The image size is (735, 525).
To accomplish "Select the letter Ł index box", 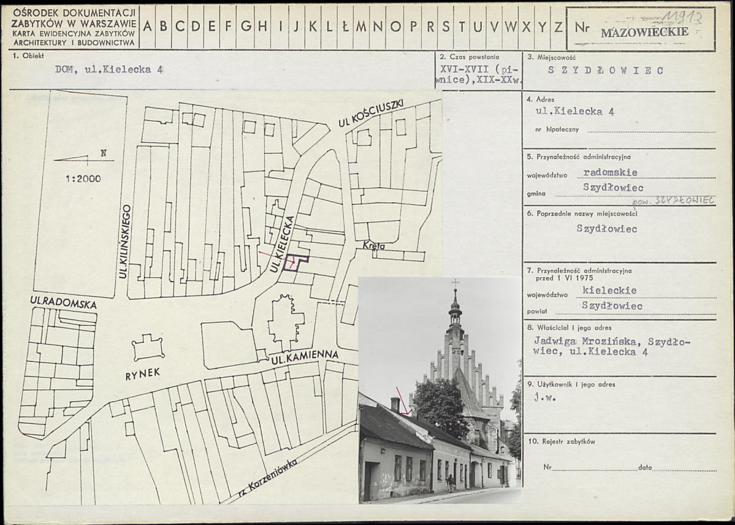I will tap(345, 26).
